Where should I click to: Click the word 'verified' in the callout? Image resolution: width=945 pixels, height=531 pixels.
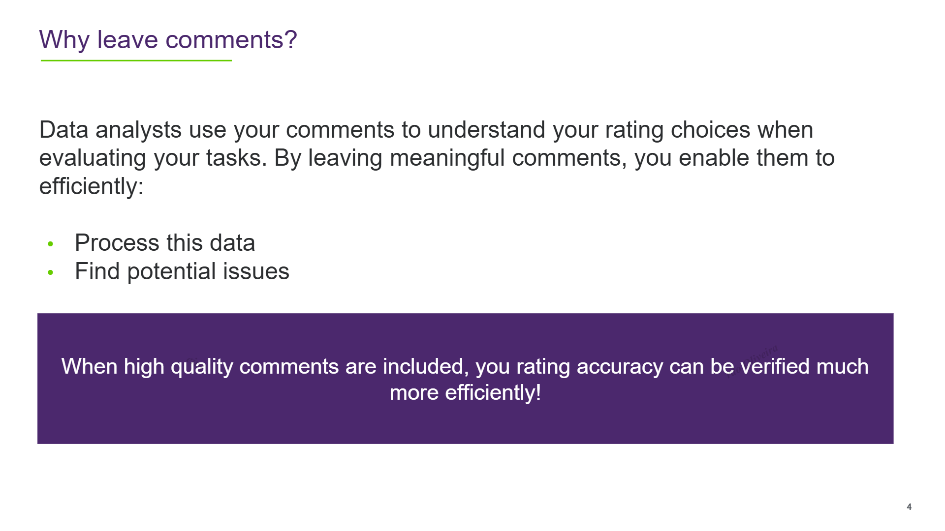775,367
